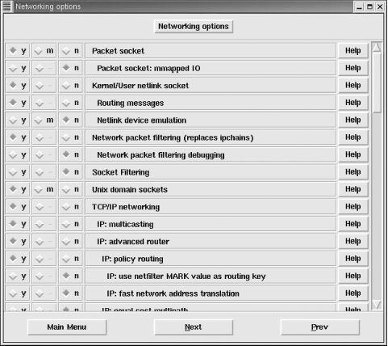This screenshot has height=346, width=388.
Task: Open Help for IP: policy routing
Action: (353, 259)
